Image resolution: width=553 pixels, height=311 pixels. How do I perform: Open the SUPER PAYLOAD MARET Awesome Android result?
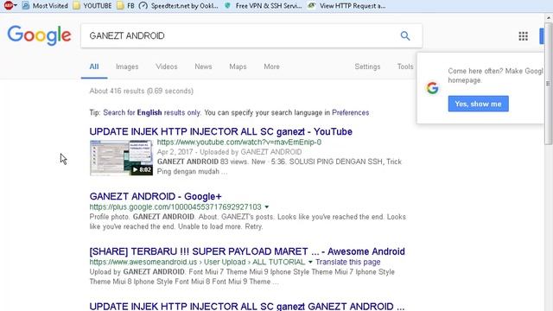(247, 251)
